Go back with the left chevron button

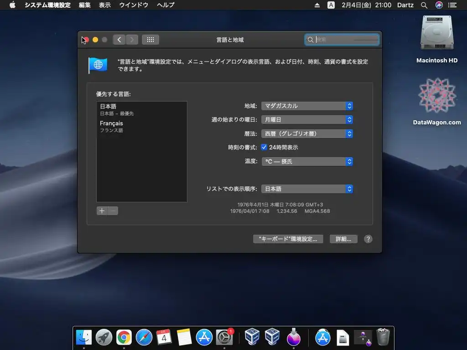click(x=119, y=40)
